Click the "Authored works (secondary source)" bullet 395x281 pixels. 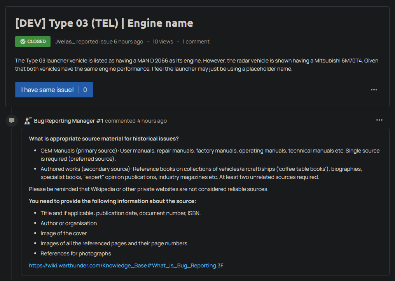pos(201,173)
